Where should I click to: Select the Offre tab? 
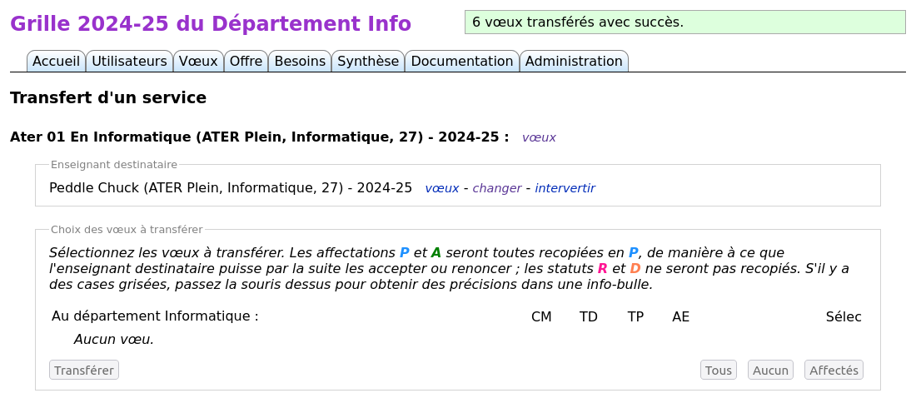pos(246,62)
